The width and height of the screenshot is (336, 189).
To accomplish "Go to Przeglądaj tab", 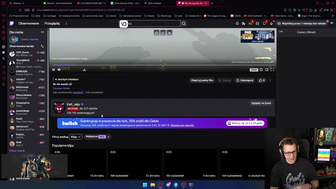I will pos(52,23).
